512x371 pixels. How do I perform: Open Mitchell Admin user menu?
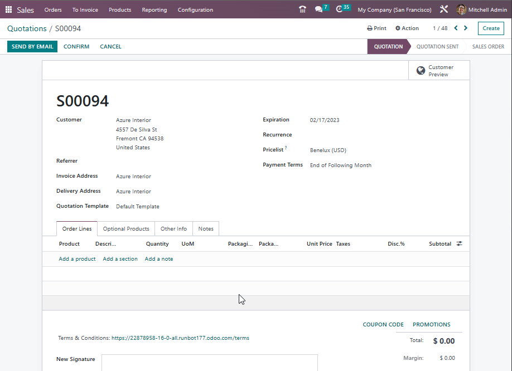[482, 10]
